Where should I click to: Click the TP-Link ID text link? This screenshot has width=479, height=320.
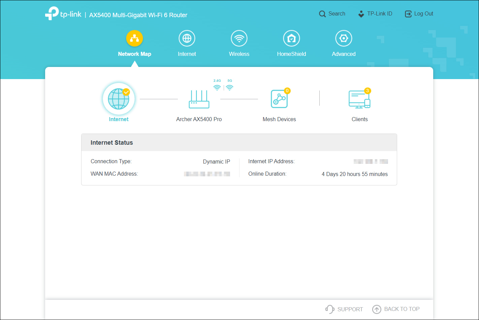click(x=380, y=14)
